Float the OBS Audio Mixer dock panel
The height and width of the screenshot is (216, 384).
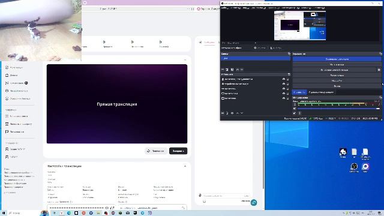(380, 97)
